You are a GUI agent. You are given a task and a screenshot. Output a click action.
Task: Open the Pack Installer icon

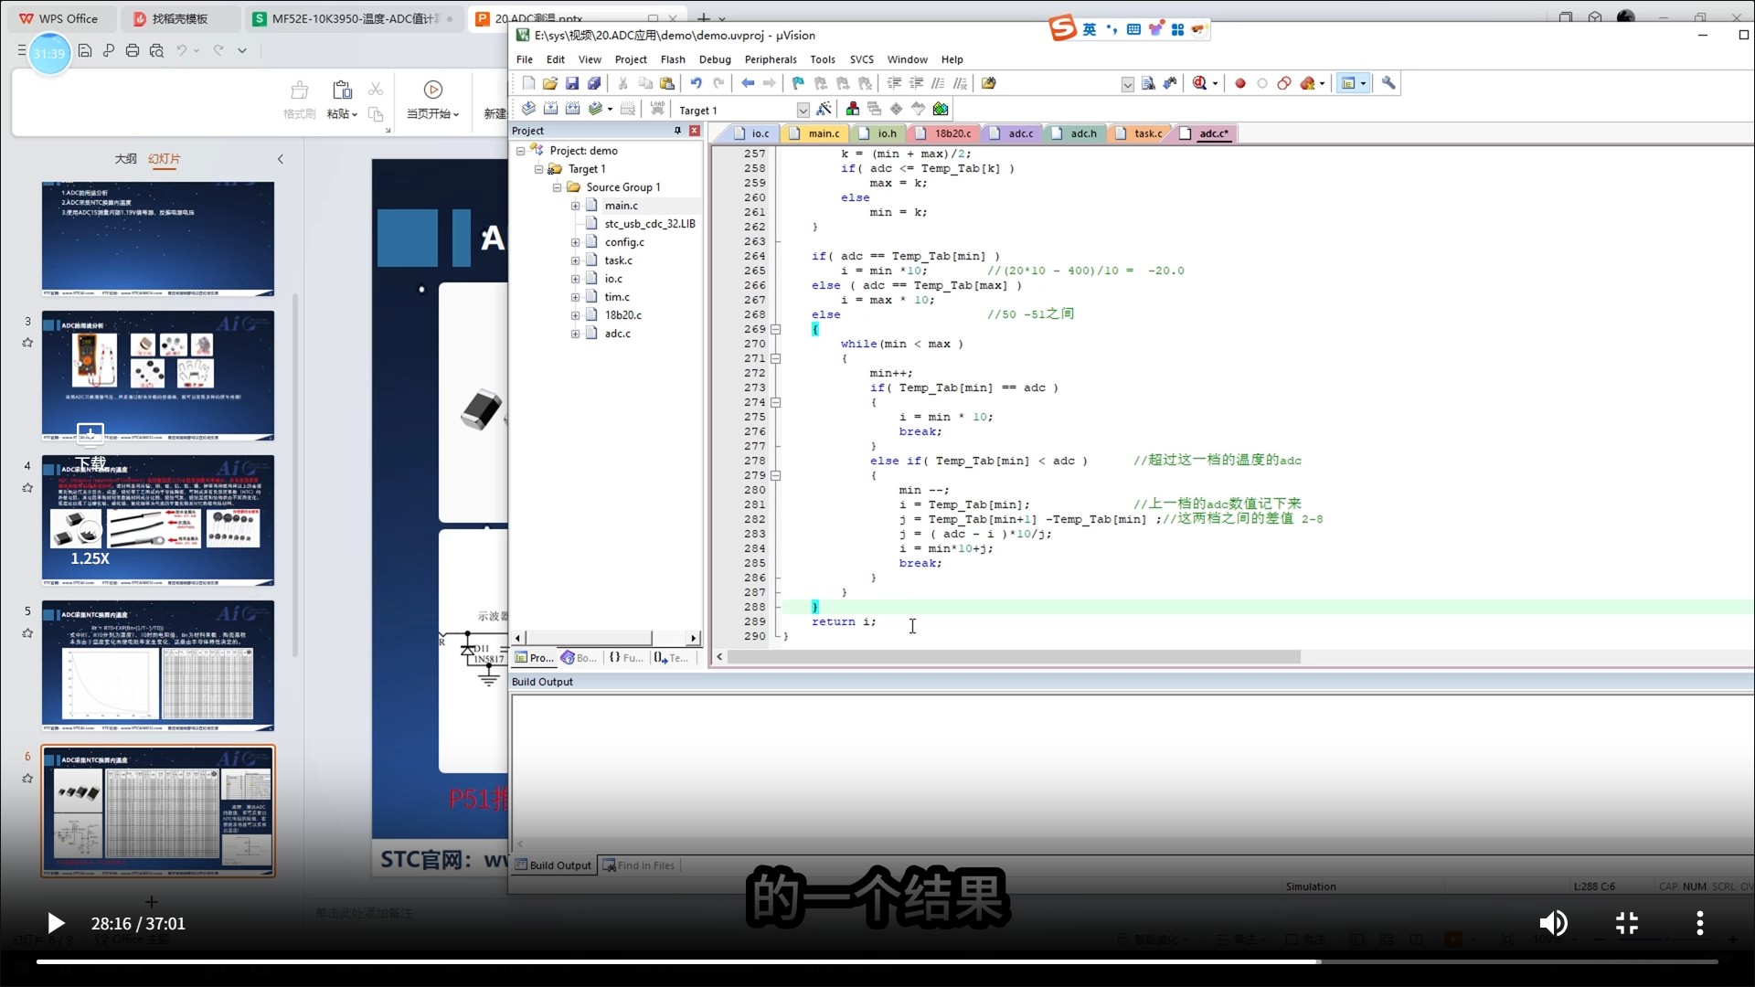coord(941,109)
